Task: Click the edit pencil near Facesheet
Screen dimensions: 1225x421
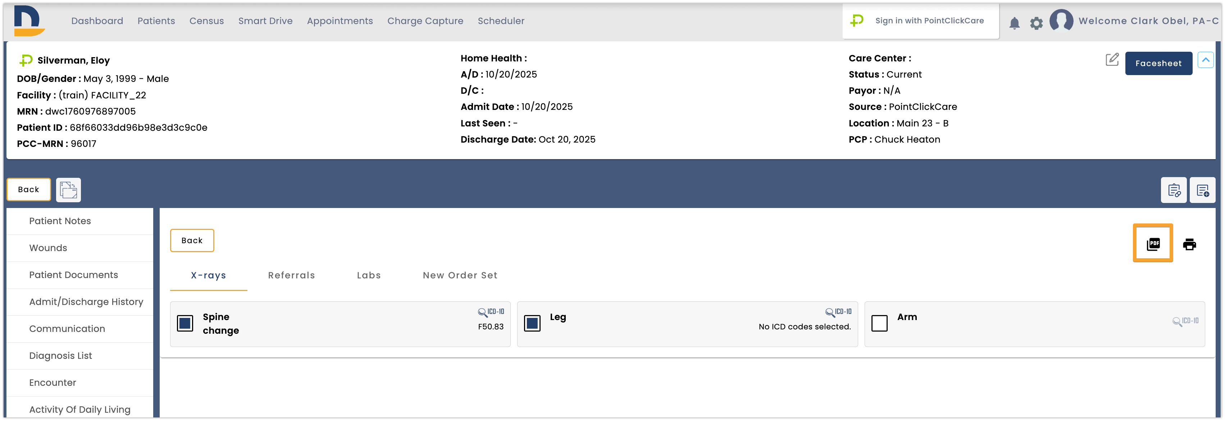Action: tap(1112, 59)
